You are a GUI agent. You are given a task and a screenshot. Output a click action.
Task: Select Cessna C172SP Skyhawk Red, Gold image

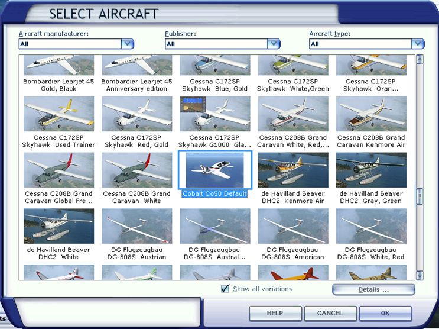137,114
